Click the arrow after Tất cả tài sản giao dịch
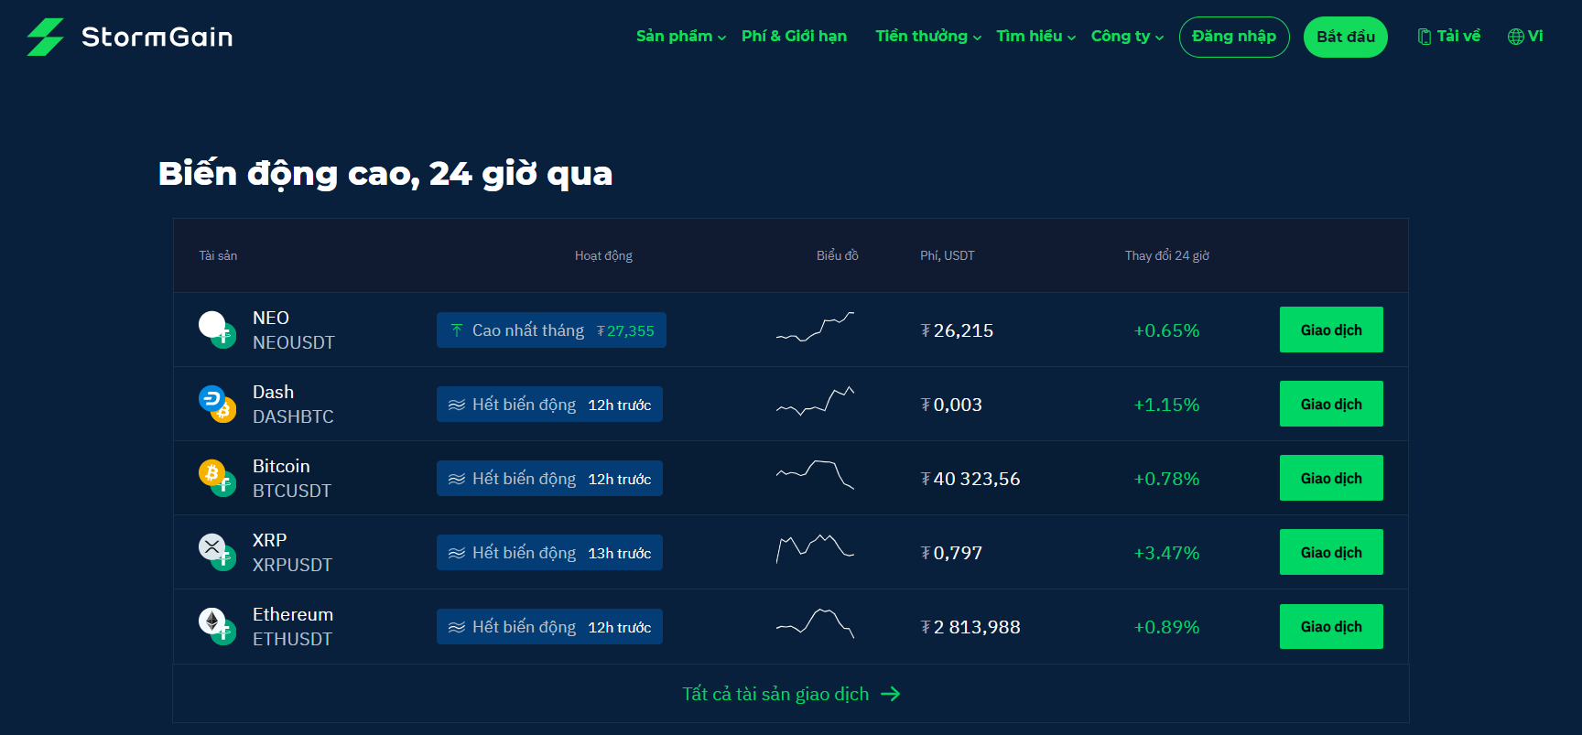This screenshot has width=1582, height=735. click(890, 695)
